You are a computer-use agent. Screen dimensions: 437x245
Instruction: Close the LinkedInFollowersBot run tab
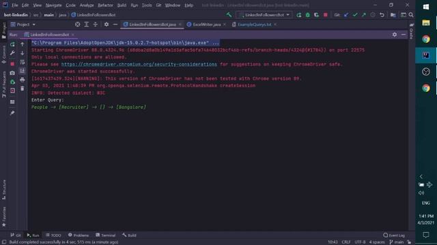coord(73,35)
